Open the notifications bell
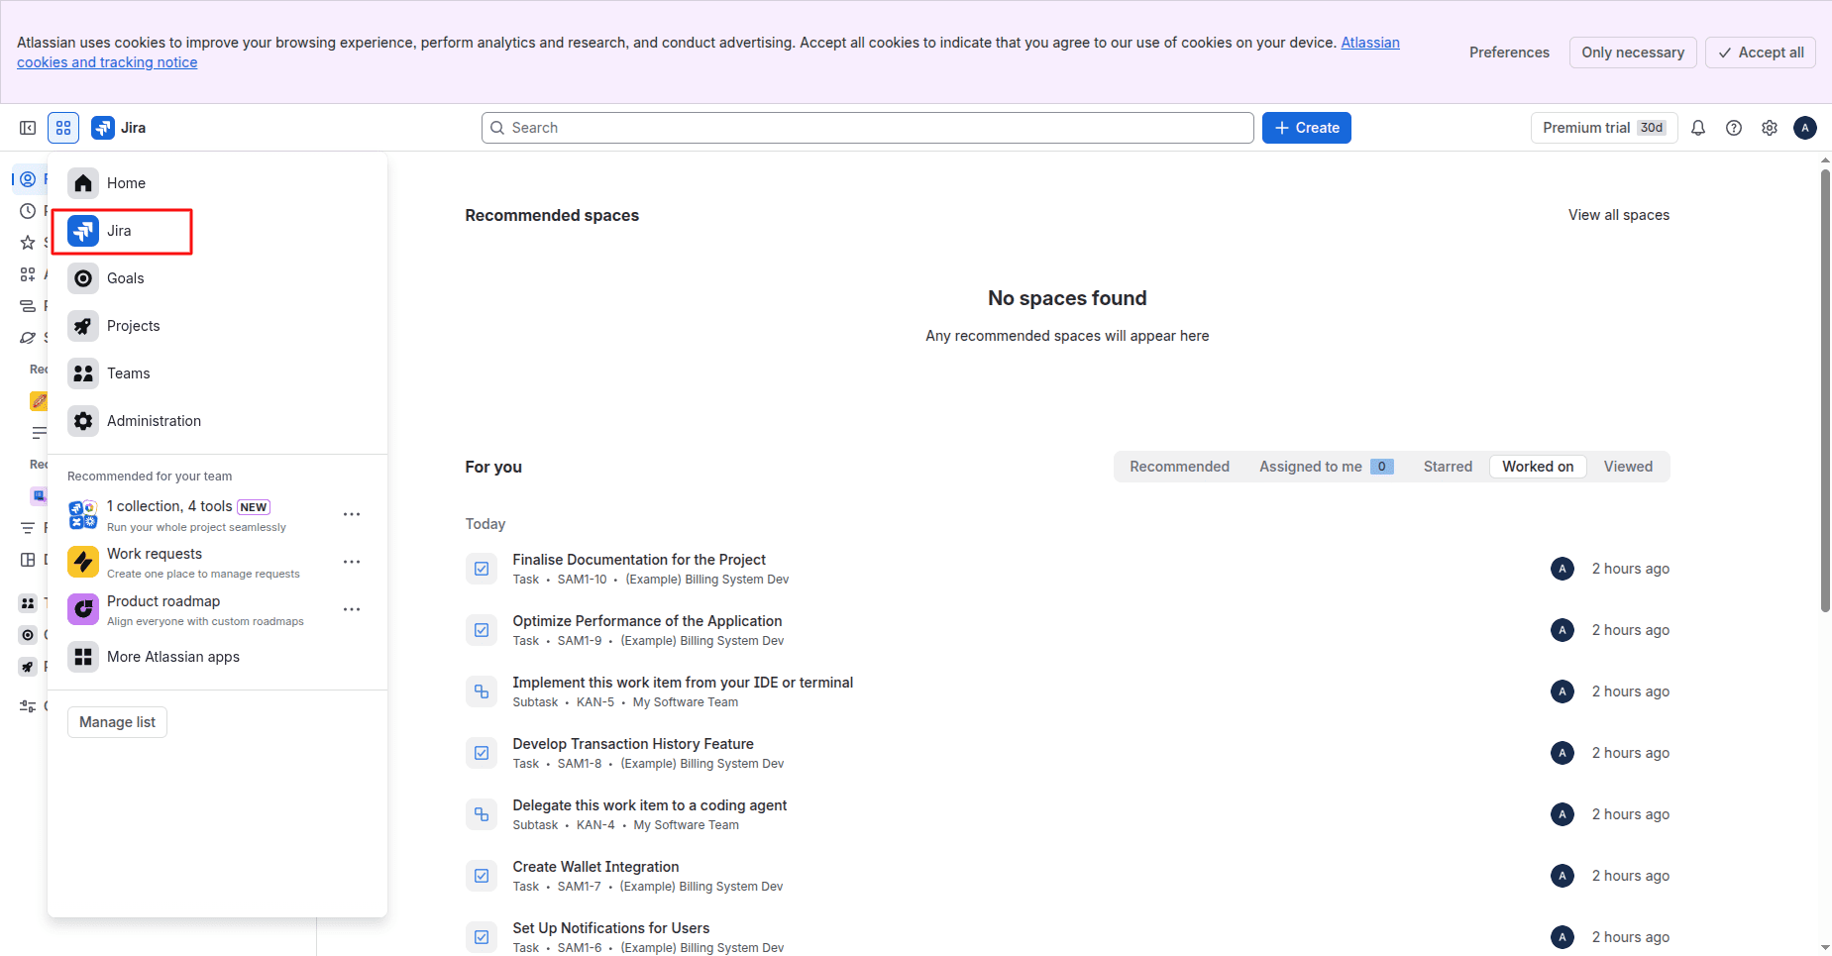The width and height of the screenshot is (1832, 956). tap(1698, 128)
